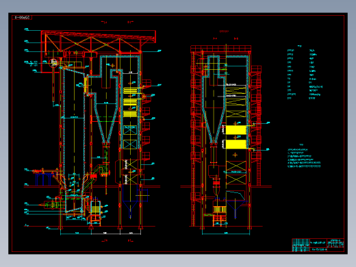Screen dimensions: 356x267
Task: Click the blue support legs structure at left
Action: [44, 179]
